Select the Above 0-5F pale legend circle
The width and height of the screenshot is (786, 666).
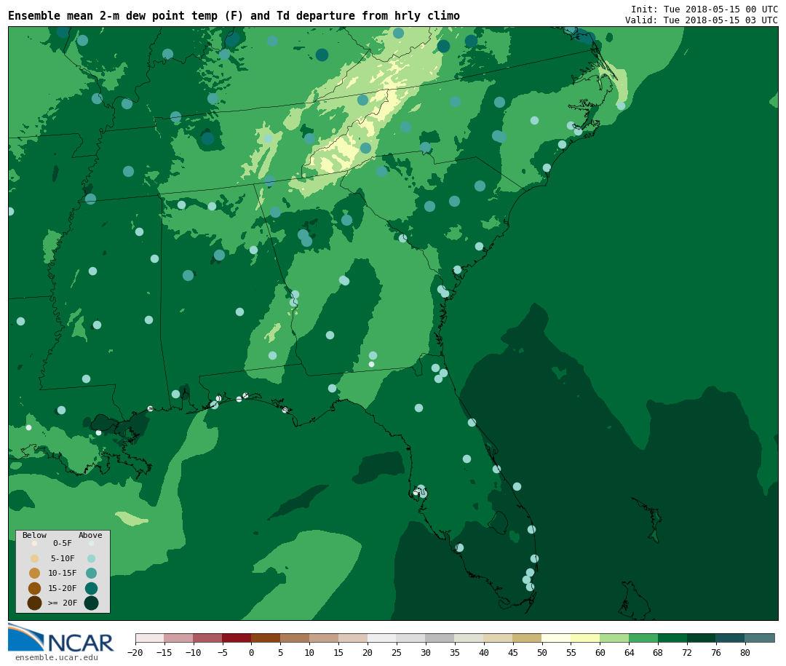click(91, 543)
